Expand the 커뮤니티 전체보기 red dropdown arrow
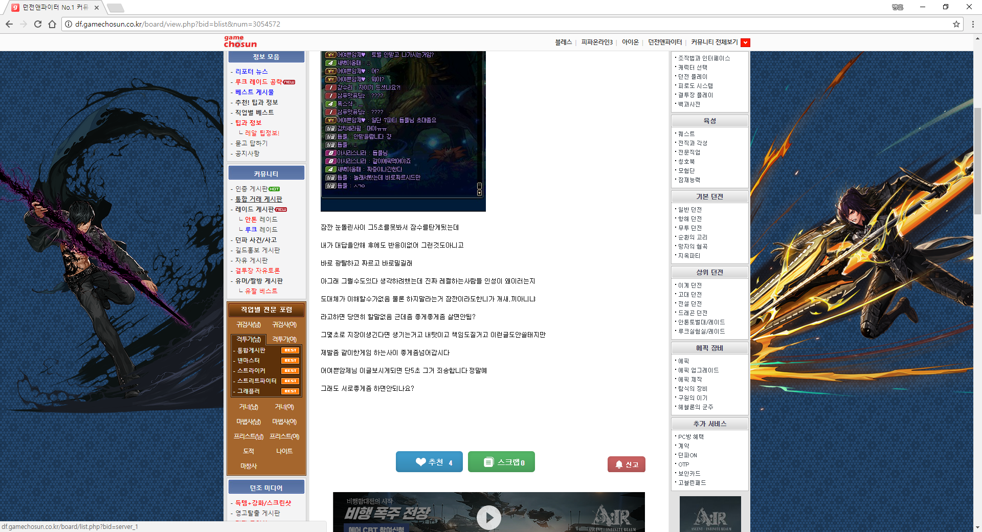Viewport: 982px width, 532px height. pyautogui.click(x=746, y=42)
